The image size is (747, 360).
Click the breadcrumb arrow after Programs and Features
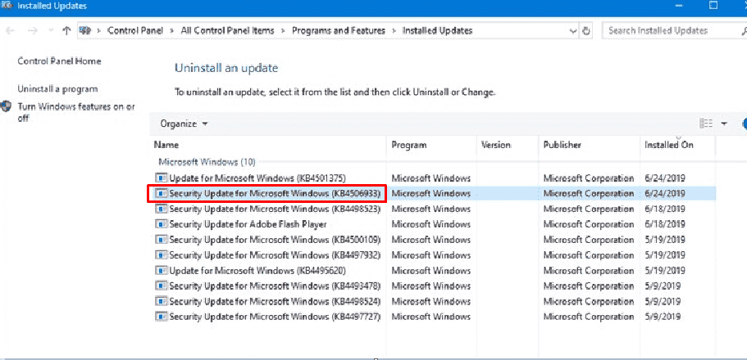(394, 31)
